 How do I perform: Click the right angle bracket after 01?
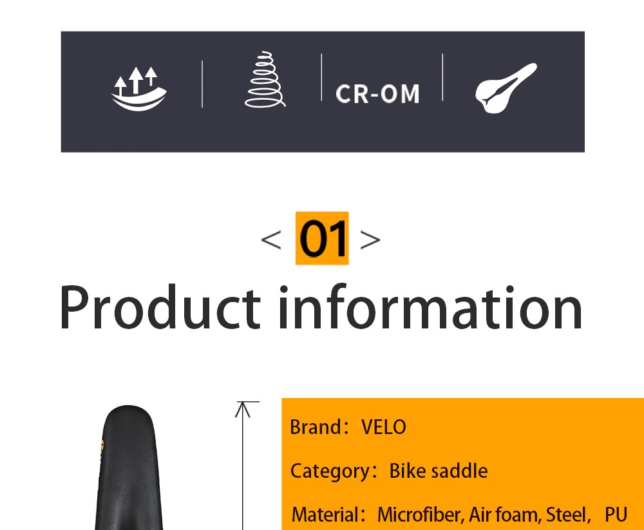370,240
